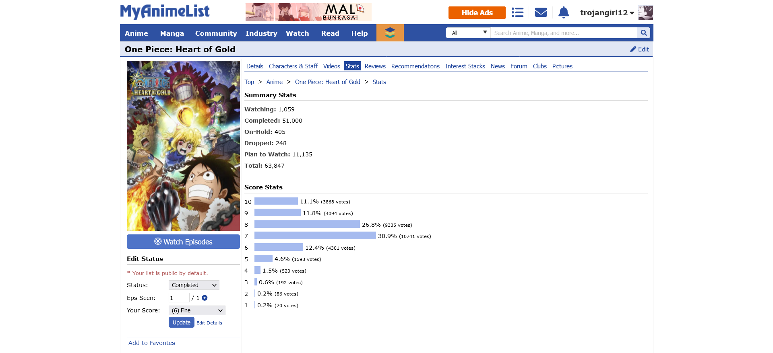Click the 4.6% (1598 votes) text
773x353 pixels.
[x=298, y=259]
